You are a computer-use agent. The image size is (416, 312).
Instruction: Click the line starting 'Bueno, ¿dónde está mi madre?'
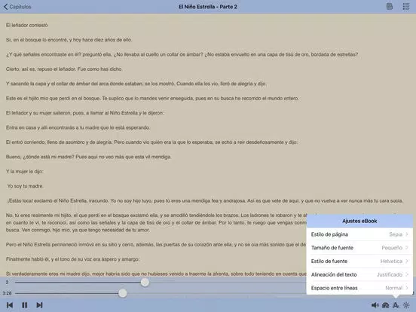[x=88, y=157]
